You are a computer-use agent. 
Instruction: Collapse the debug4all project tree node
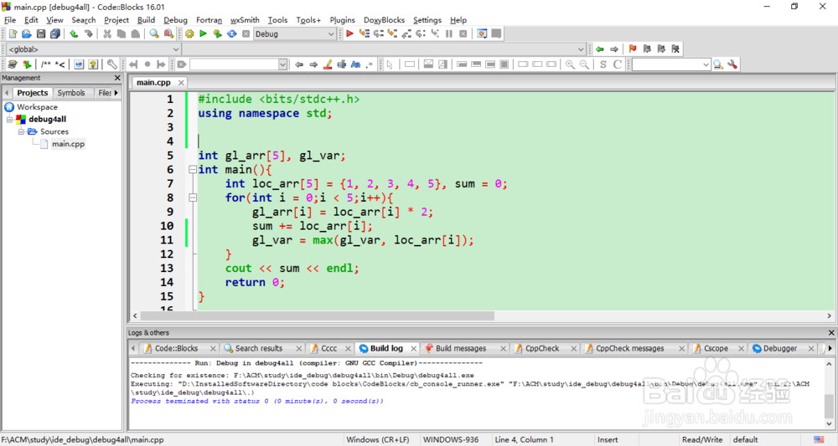click(x=9, y=119)
